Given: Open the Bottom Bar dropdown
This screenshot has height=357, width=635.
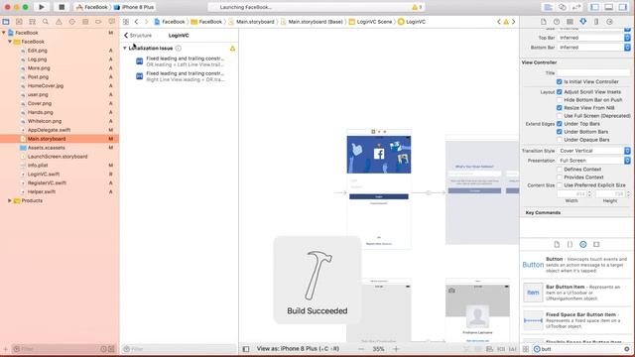Looking at the screenshot, I should tap(593, 48).
